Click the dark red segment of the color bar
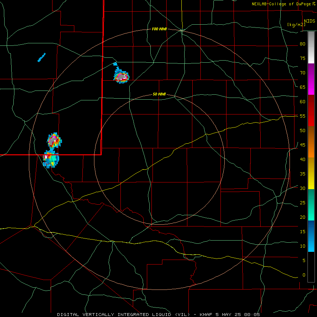 pyautogui.click(x=311, y=111)
